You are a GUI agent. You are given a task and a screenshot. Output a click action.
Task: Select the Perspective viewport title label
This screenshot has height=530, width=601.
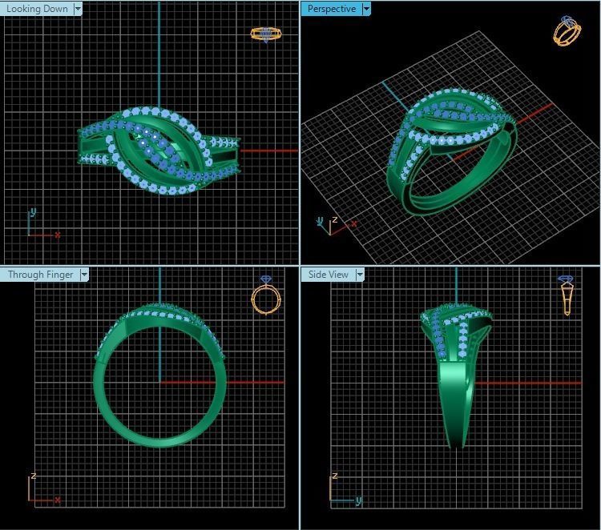tap(332, 9)
